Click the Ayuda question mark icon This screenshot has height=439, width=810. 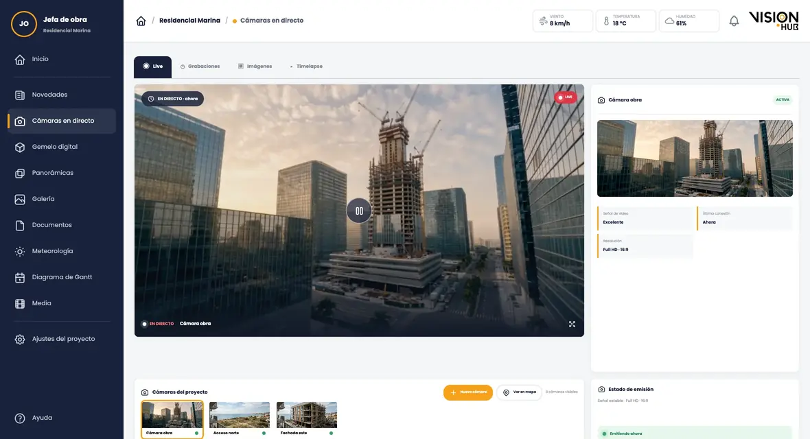pyautogui.click(x=20, y=418)
